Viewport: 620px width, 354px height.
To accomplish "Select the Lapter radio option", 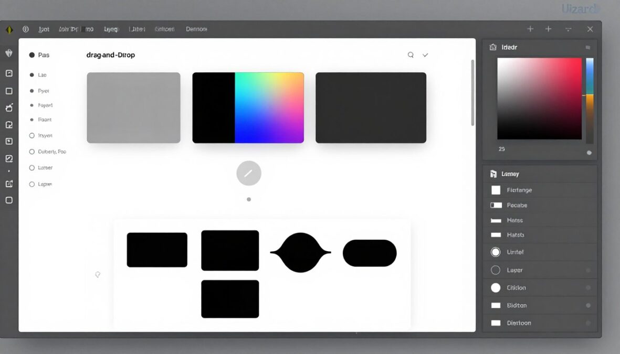I will pos(32,184).
